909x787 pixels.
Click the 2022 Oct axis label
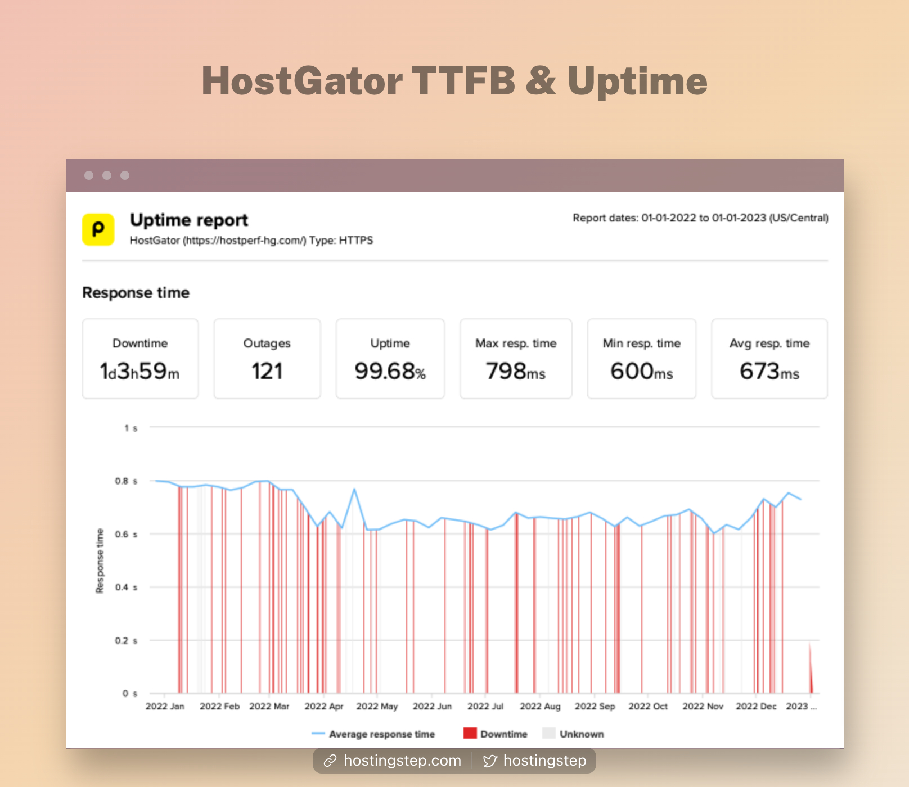[x=648, y=706]
